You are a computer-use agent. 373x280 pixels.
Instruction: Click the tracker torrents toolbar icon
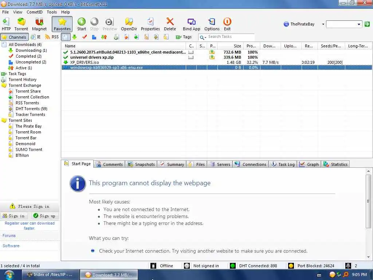coord(166,37)
